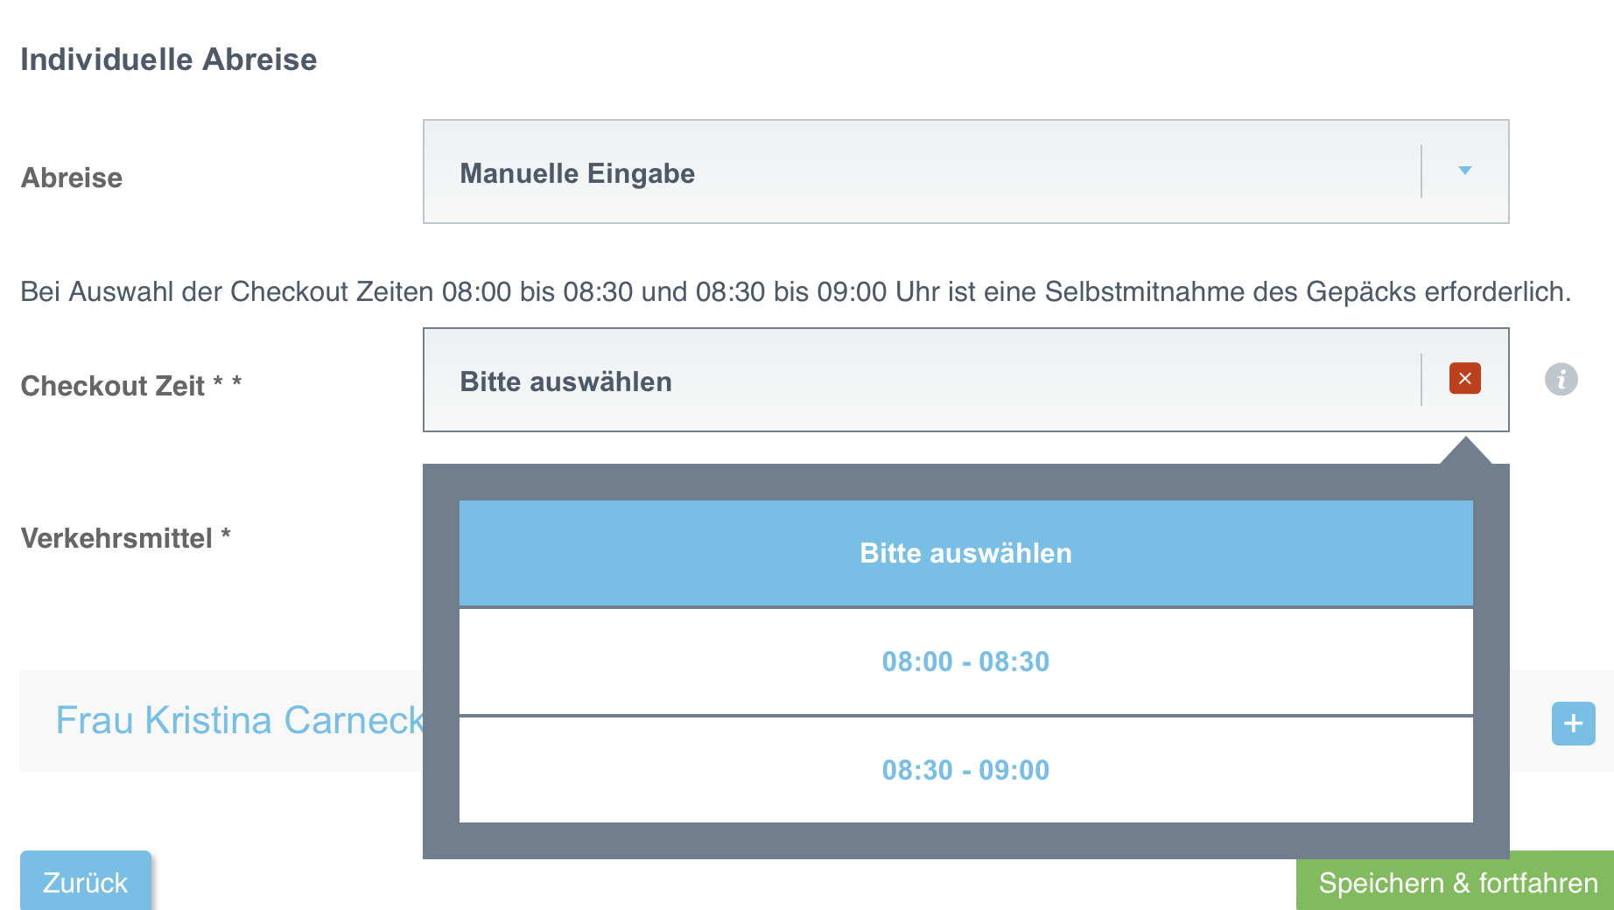1614x910 pixels.
Task: Click the red X icon in Checkout Zeit field
Action: (1464, 379)
